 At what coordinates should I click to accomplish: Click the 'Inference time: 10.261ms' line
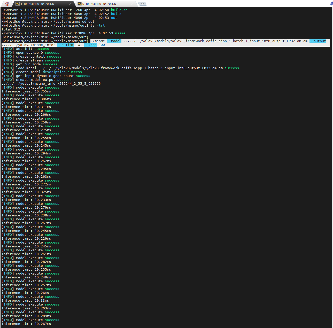(x=26, y=254)
